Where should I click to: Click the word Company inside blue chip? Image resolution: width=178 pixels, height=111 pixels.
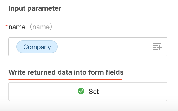37,47
